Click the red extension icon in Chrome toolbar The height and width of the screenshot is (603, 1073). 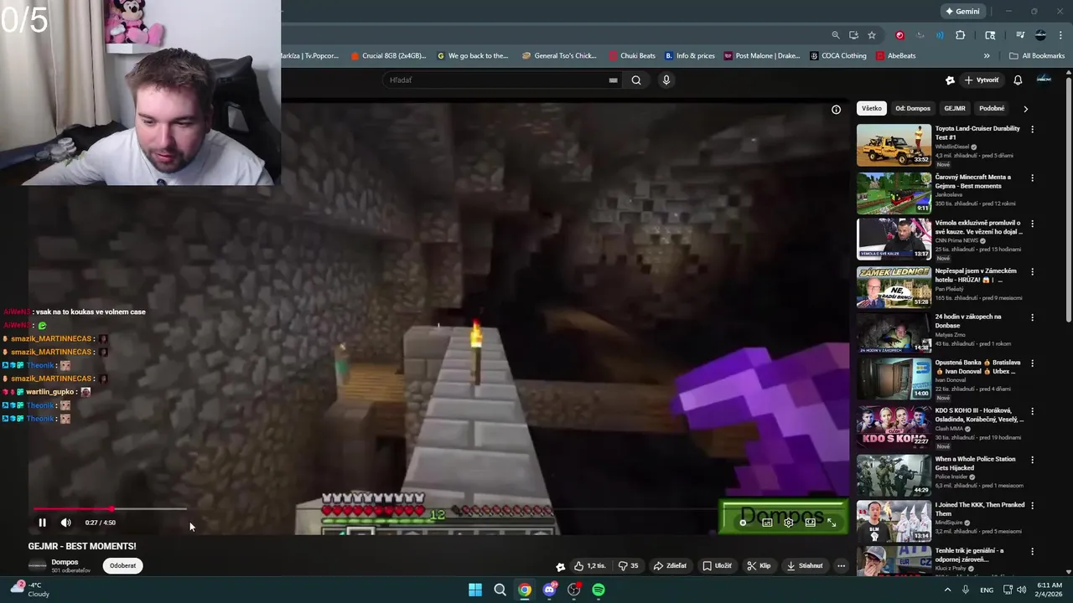tap(899, 35)
